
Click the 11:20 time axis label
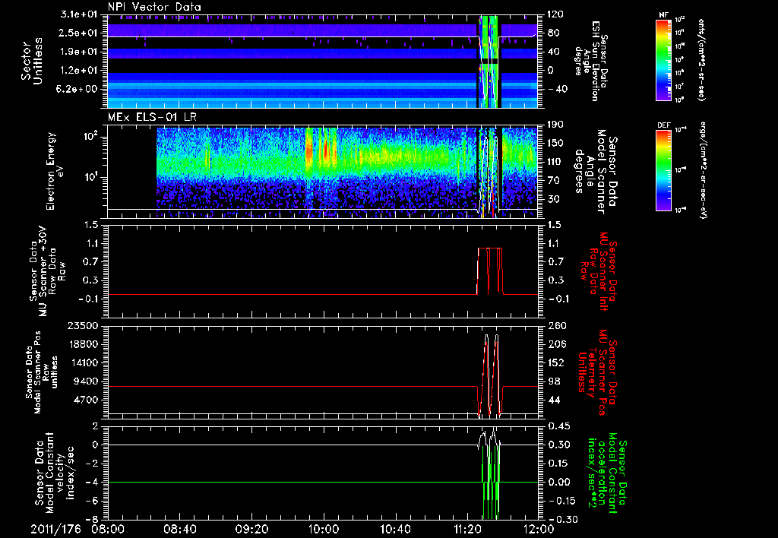click(466, 527)
